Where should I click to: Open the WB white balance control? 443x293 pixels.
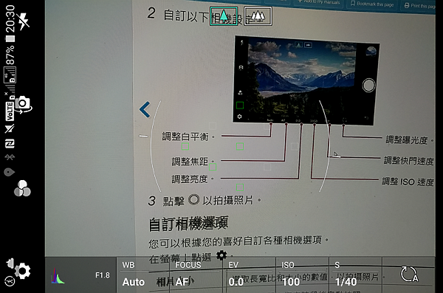(142, 275)
